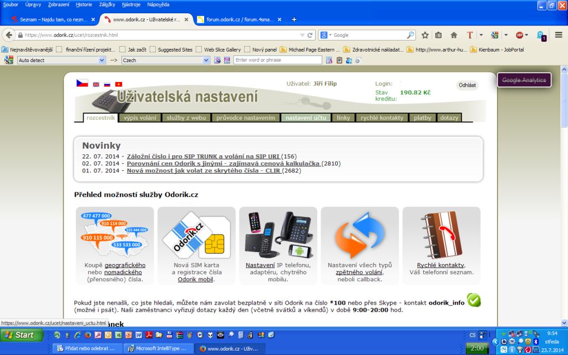Image resolution: width=568 pixels, height=355 pixels.
Task: Click the IP phones image
Action: 278,235
